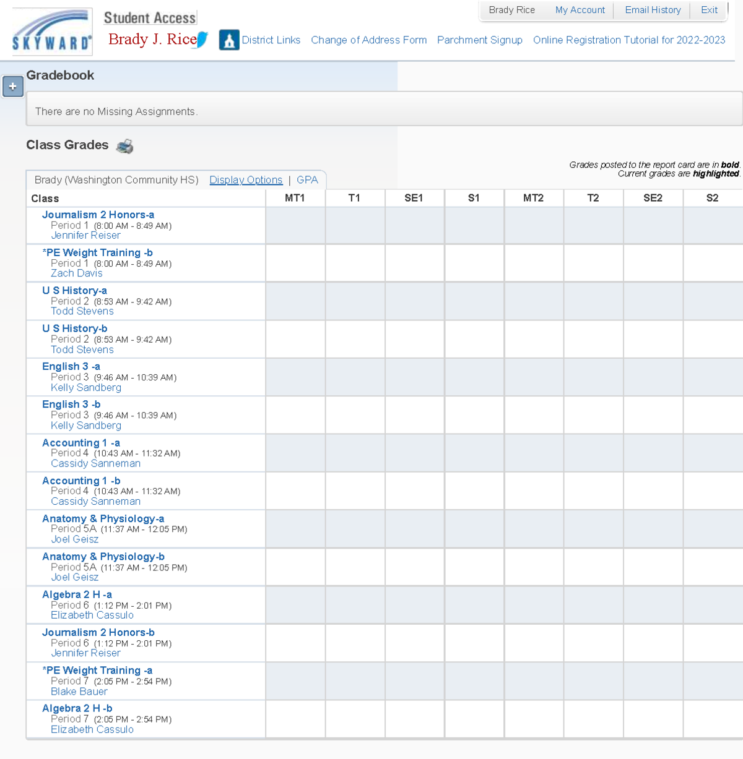This screenshot has width=743, height=759.
Task: Open Email History
Action: [653, 10]
